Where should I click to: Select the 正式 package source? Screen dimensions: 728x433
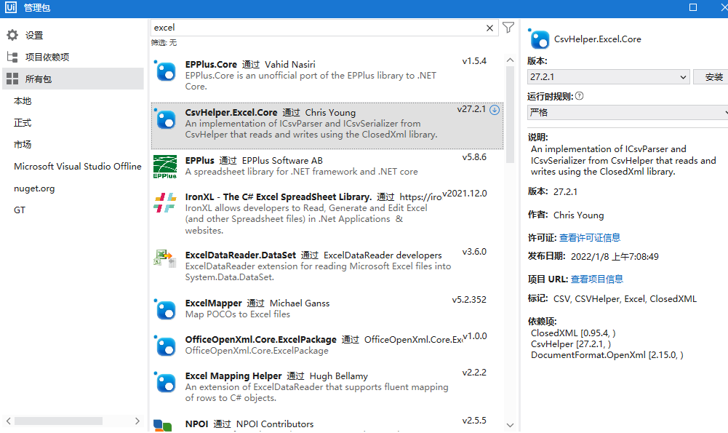(23, 123)
